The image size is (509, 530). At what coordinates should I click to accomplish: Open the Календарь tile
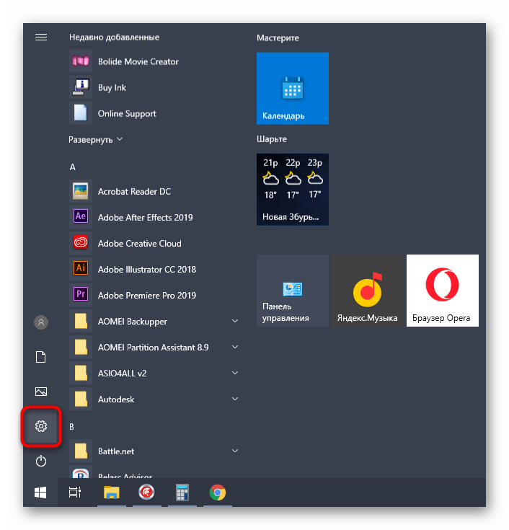pyautogui.click(x=293, y=88)
